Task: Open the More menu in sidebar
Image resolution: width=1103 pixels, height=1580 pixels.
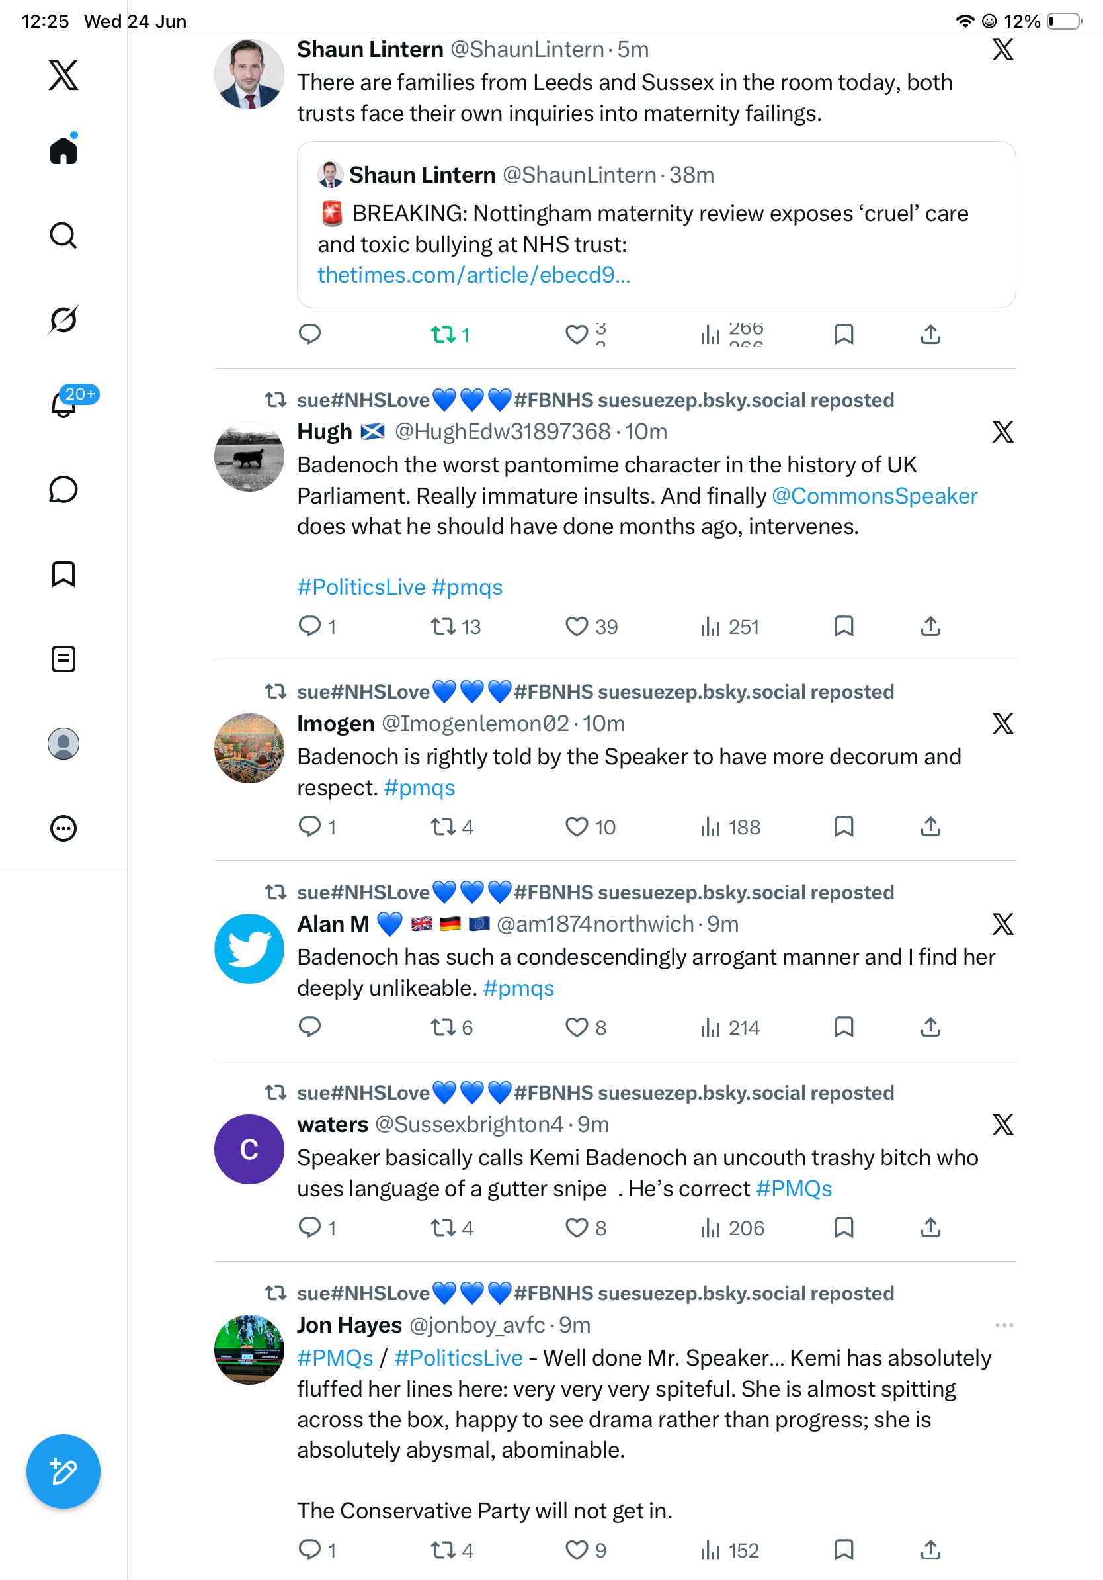Action: pos(63,828)
